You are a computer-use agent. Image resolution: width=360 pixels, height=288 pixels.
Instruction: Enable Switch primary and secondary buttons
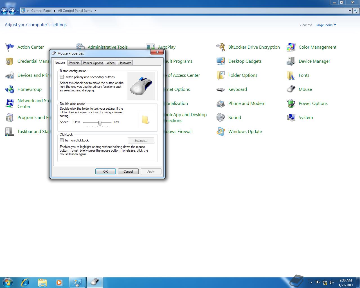[x=62, y=77]
